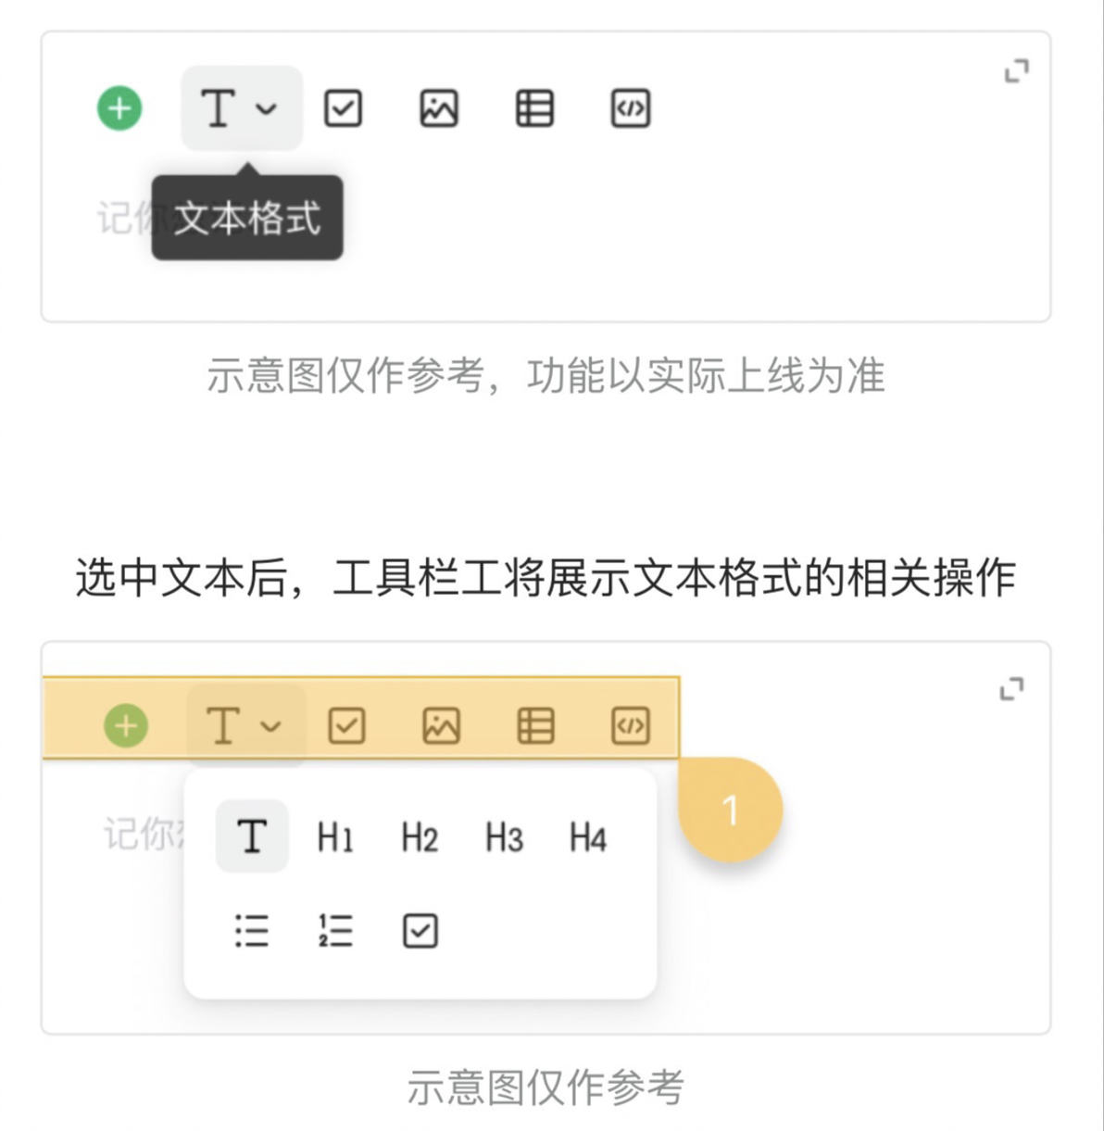Click the image icon in bottom toolbar
The height and width of the screenshot is (1131, 1104).
pyautogui.click(x=442, y=725)
